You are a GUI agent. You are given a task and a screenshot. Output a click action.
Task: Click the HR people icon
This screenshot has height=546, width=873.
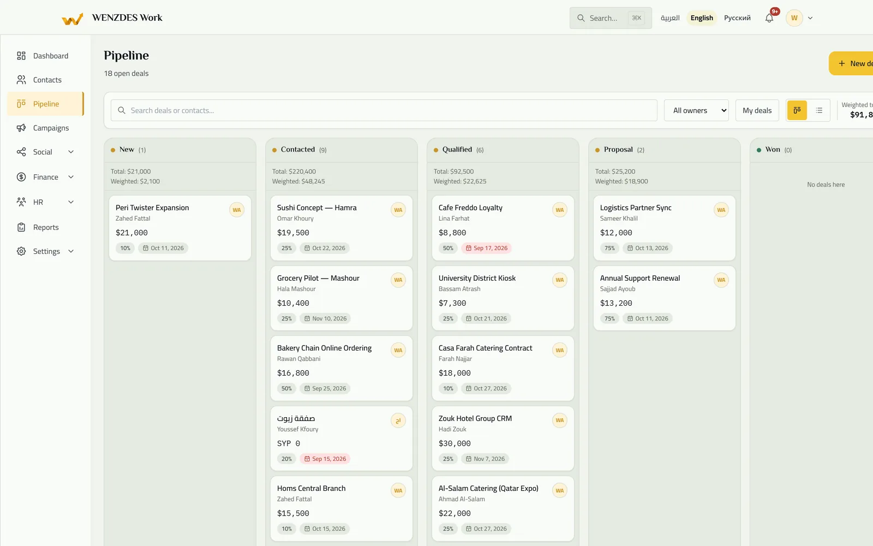21,202
